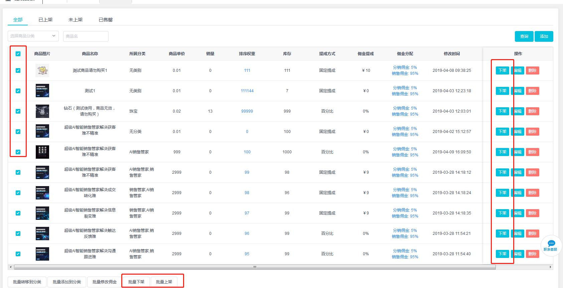Click the left arrow of horizontal scrollbar
Viewport: 563px width, 288px height.
(11, 267)
